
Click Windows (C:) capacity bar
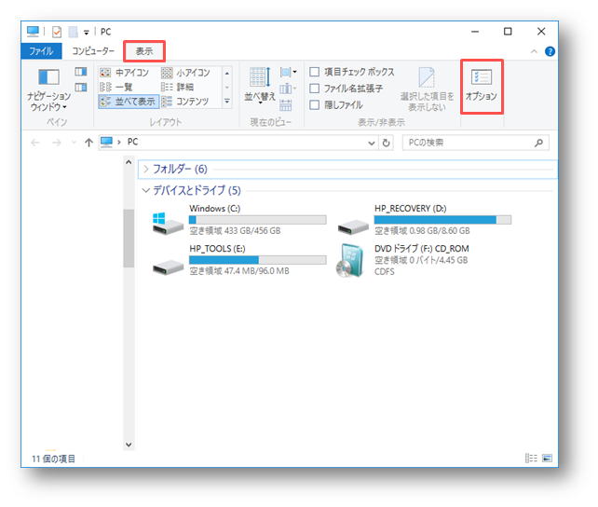click(x=258, y=220)
